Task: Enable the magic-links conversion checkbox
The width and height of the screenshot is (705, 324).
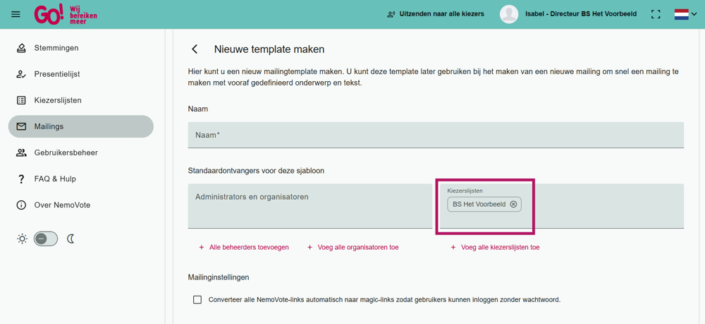Action: click(x=197, y=300)
